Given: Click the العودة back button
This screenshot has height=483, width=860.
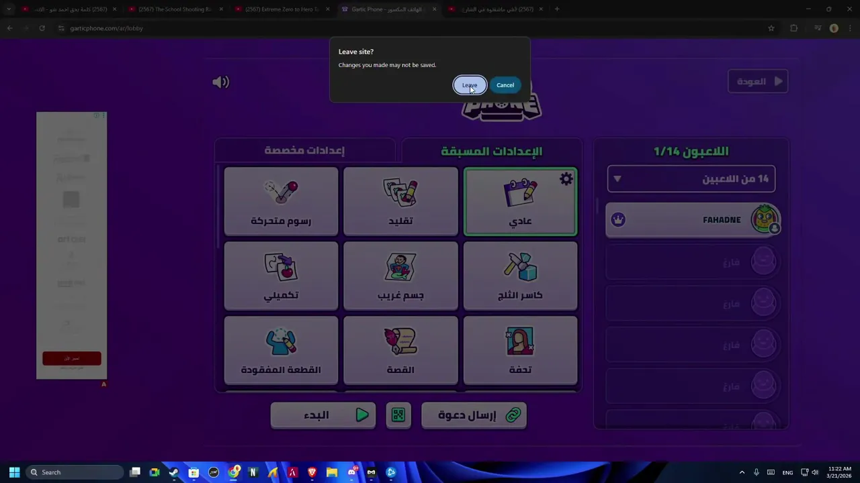Looking at the screenshot, I should pos(758,81).
